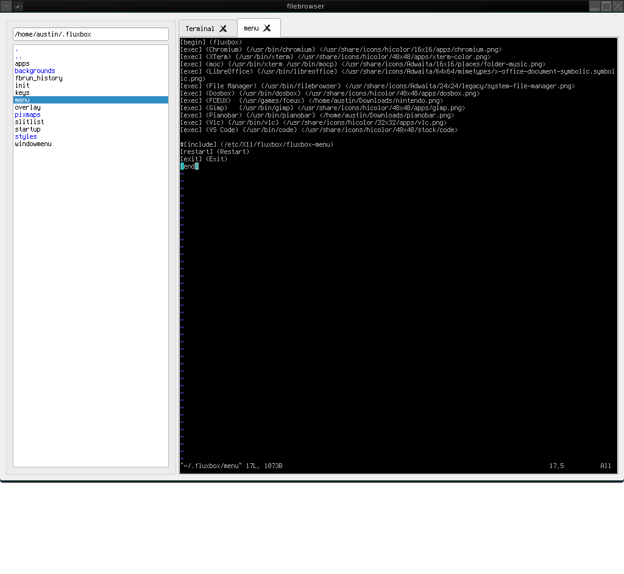
Task: Click the path field showing /home/austin/.fluxbox
Action: click(x=90, y=34)
